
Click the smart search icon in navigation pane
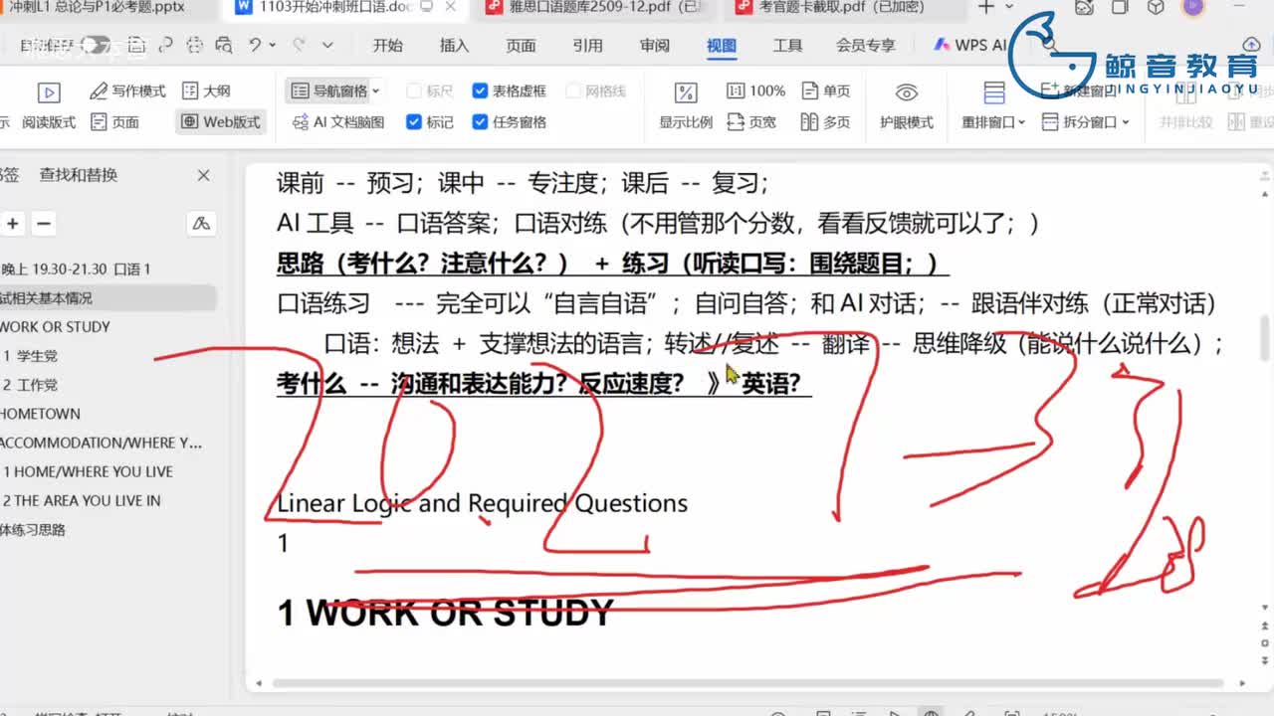coord(201,224)
